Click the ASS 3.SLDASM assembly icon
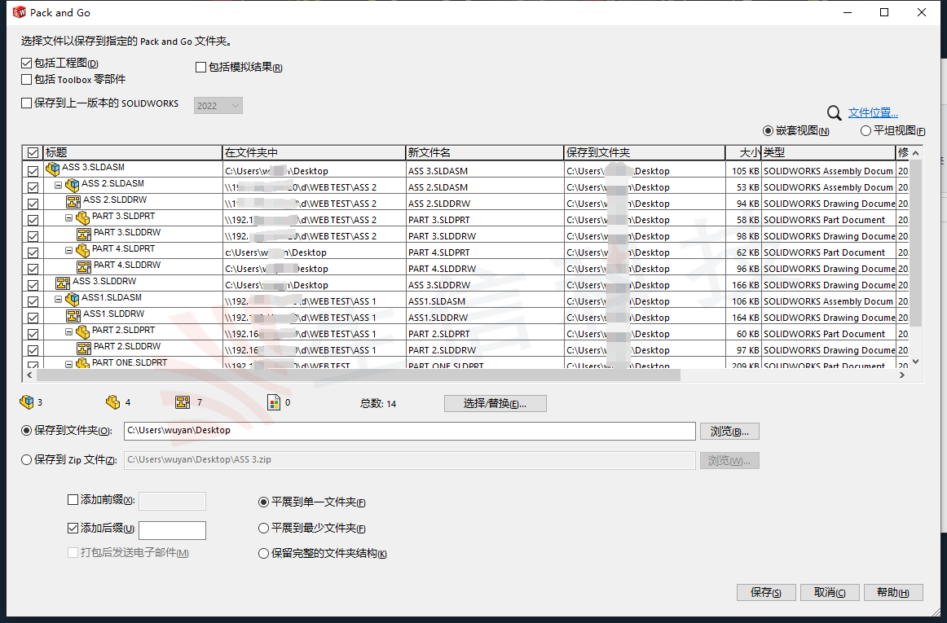 53,169
